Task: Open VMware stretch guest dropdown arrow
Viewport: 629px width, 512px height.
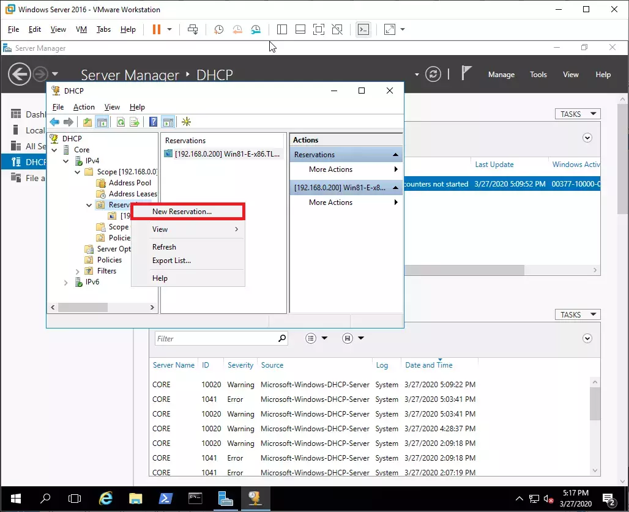Action: point(403,29)
